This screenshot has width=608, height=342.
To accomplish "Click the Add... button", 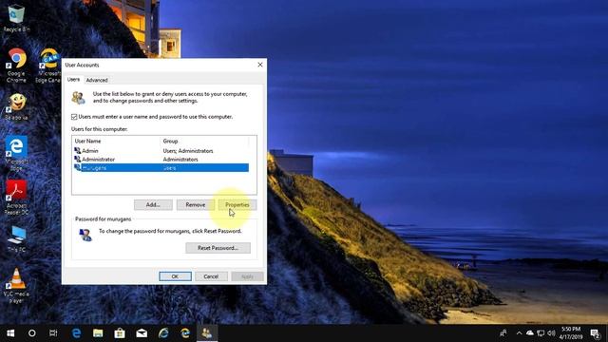I will coord(153,205).
